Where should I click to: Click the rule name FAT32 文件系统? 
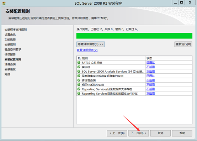[92, 63]
